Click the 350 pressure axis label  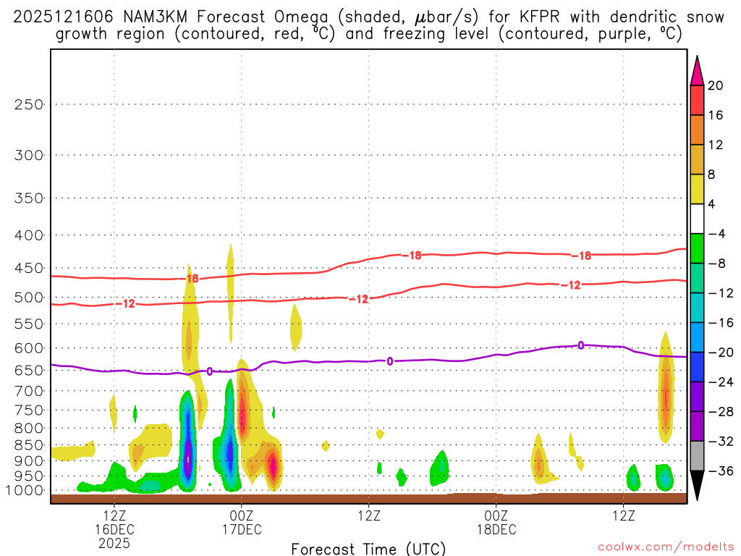[x=29, y=198]
